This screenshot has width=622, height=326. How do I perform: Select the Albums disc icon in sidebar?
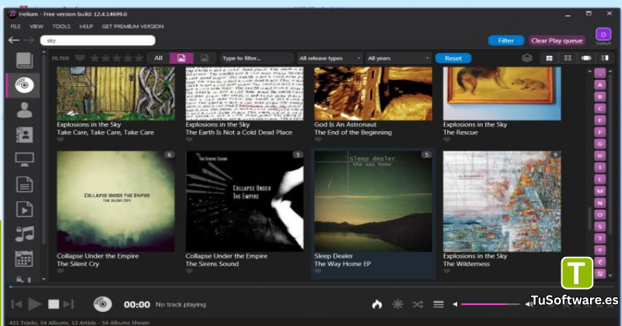(24, 85)
